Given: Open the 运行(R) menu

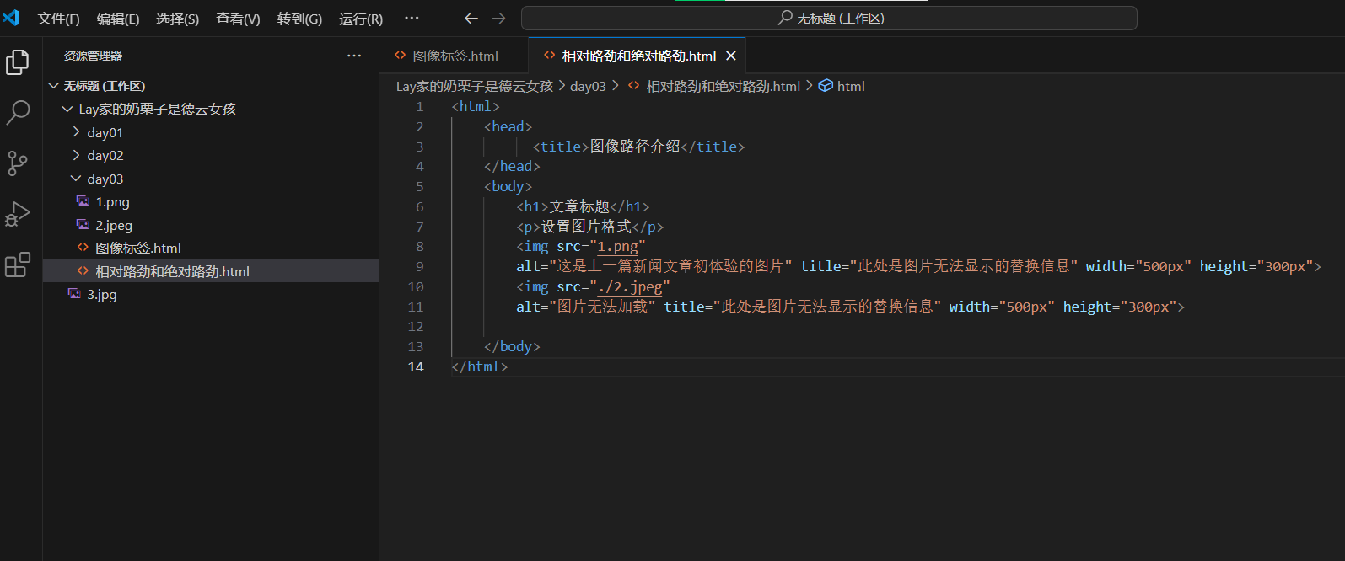Looking at the screenshot, I should coord(361,19).
